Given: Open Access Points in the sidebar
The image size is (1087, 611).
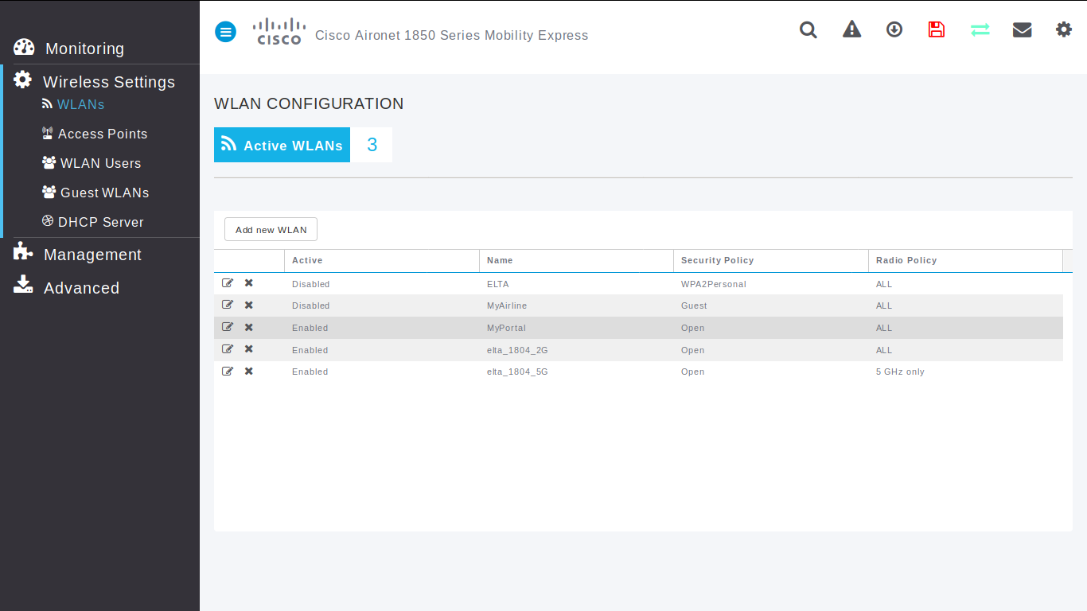Looking at the screenshot, I should point(102,134).
